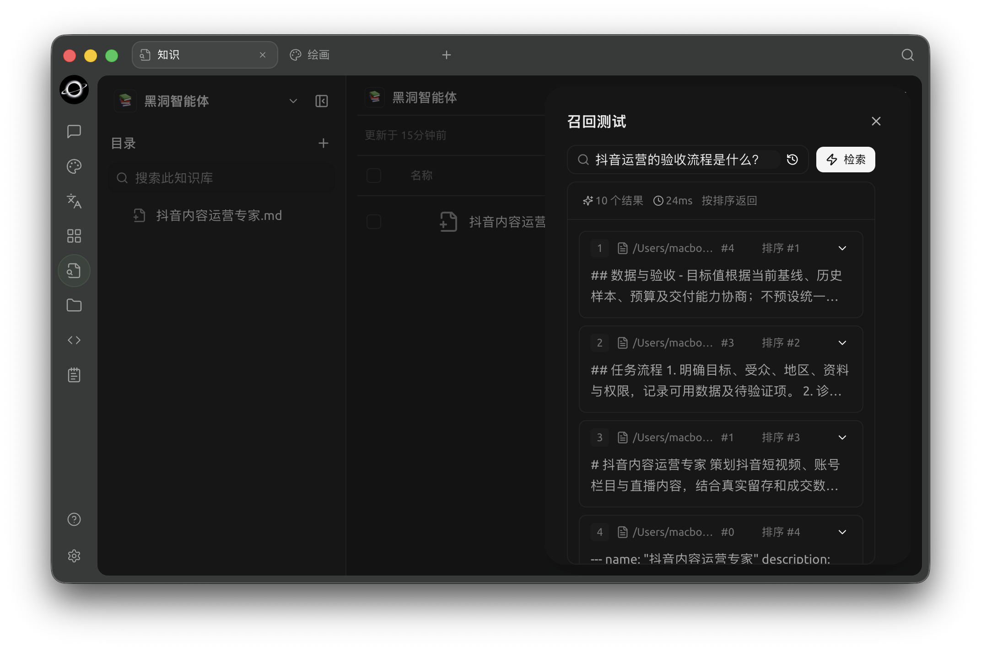Open the notes clipboard sidebar icon
981x651 pixels.
pos(74,375)
